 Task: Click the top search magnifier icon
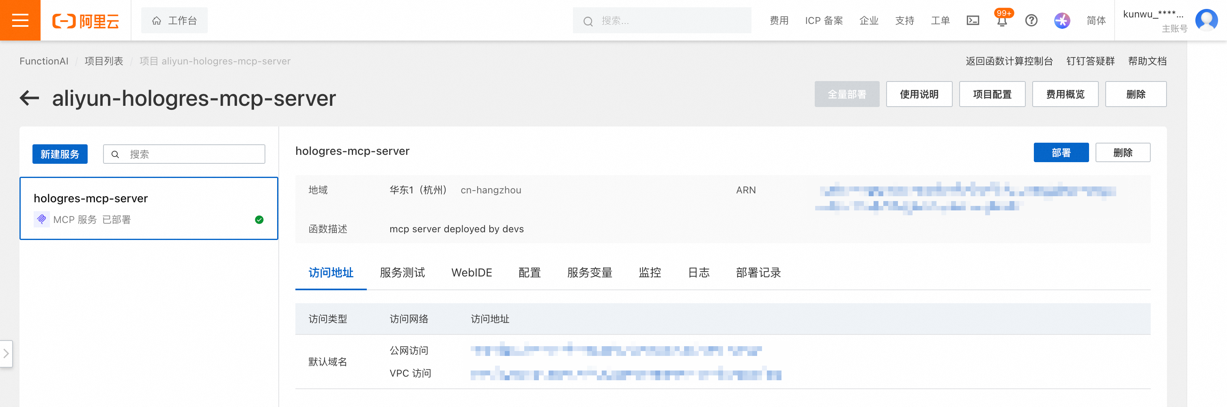click(x=588, y=21)
